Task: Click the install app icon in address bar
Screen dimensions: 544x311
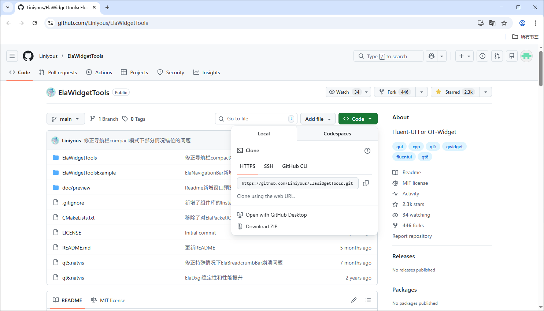Action: (x=481, y=23)
